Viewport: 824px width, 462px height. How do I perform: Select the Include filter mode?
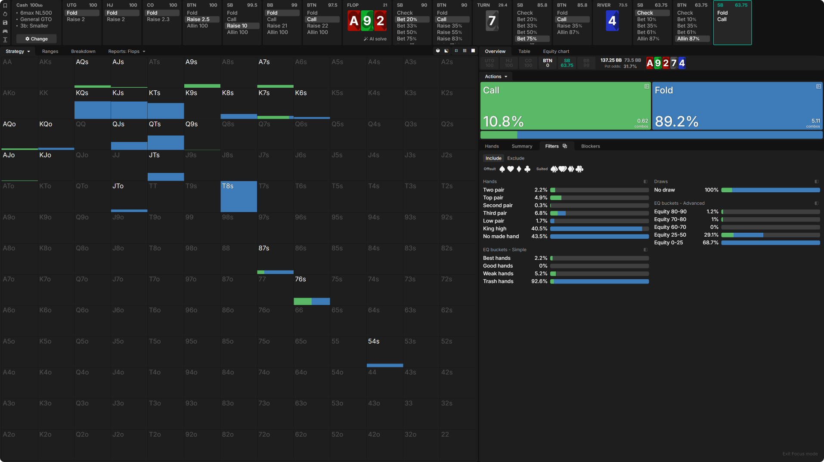coord(493,158)
